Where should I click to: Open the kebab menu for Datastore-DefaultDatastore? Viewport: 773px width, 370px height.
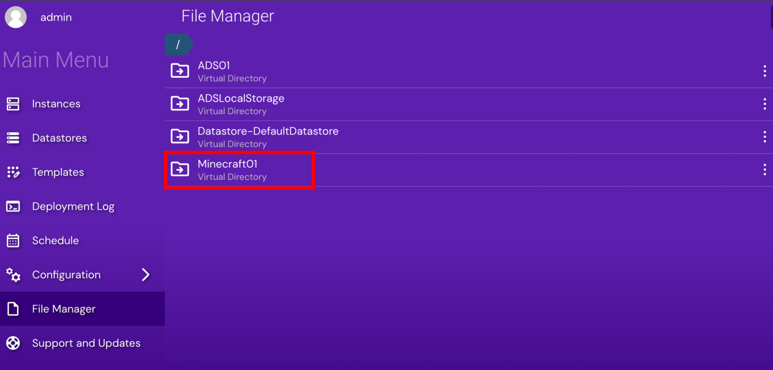pos(764,136)
